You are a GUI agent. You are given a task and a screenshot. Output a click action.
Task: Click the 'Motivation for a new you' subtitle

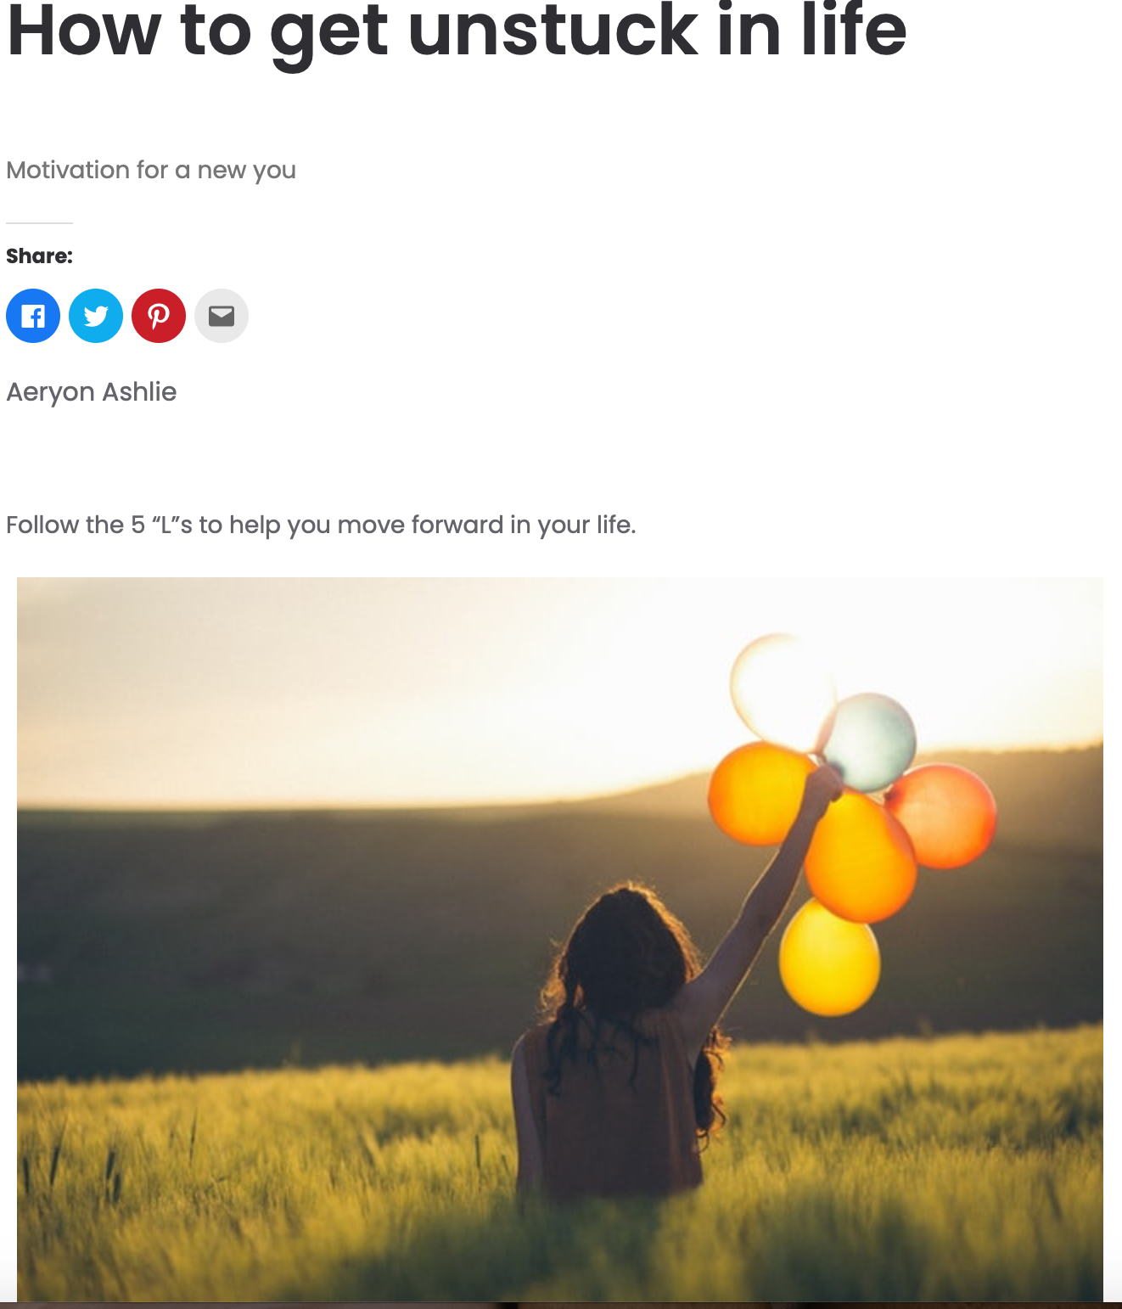(151, 171)
